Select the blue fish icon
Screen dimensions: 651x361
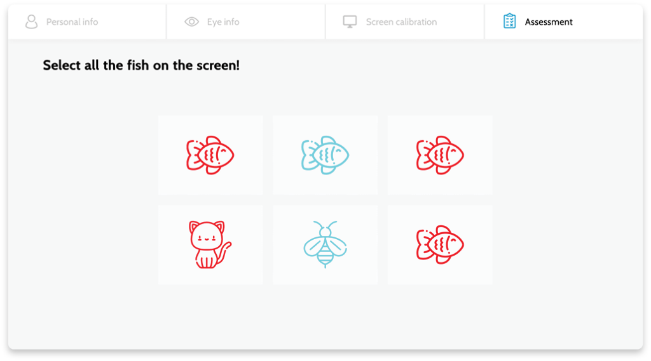click(x=325, y=155)
